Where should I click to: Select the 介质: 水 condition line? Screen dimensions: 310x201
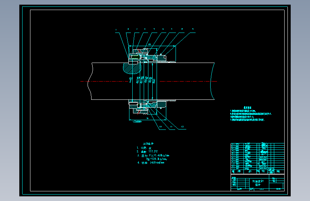tap(144, 148)
